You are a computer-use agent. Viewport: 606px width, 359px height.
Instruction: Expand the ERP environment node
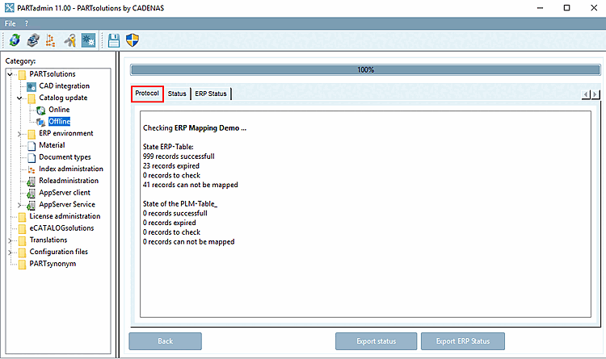19,134
